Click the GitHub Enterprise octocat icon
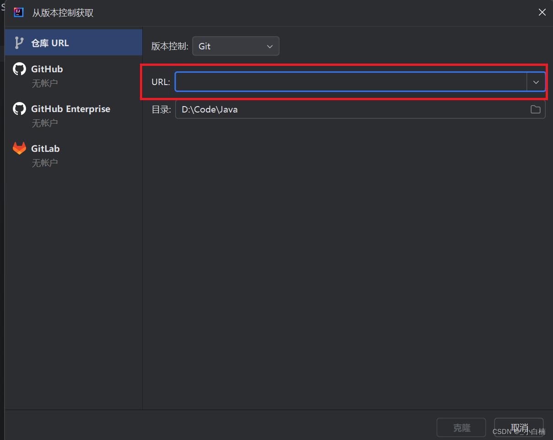553x440 pixels. click(x=19, y=108)
